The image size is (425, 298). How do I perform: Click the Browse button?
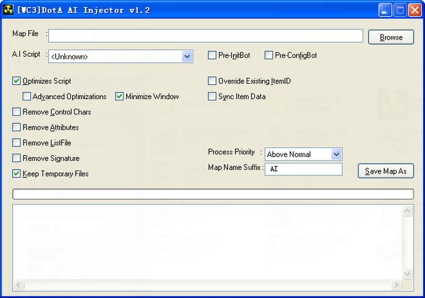point(391,37)
